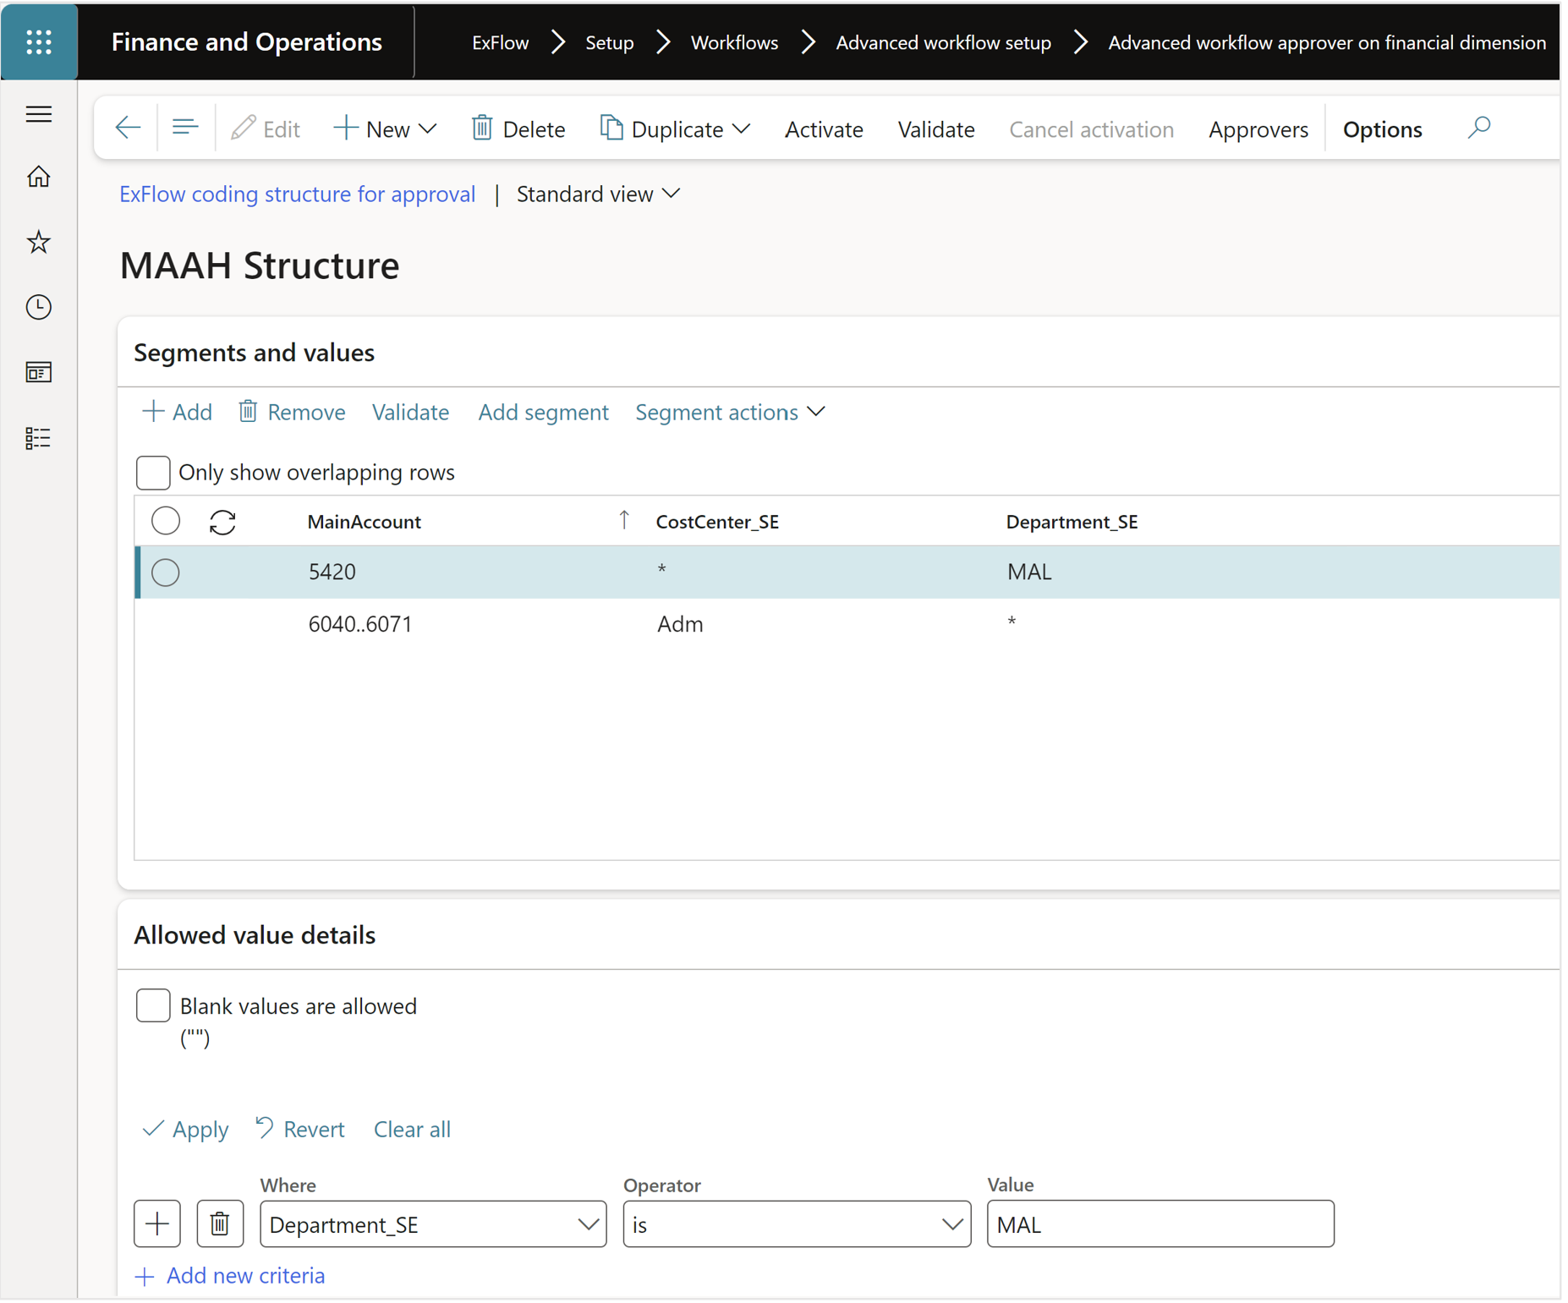The width and height of the screenshot is (1568, 1303).
Task: Open the app launcher waffle icon
Action: point(39,41)
